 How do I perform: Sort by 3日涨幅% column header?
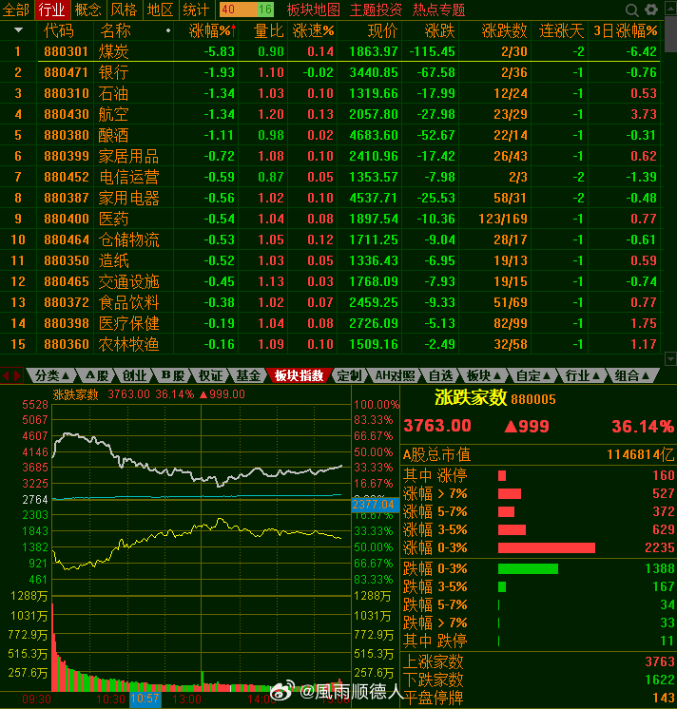click(x=626, y=30)
